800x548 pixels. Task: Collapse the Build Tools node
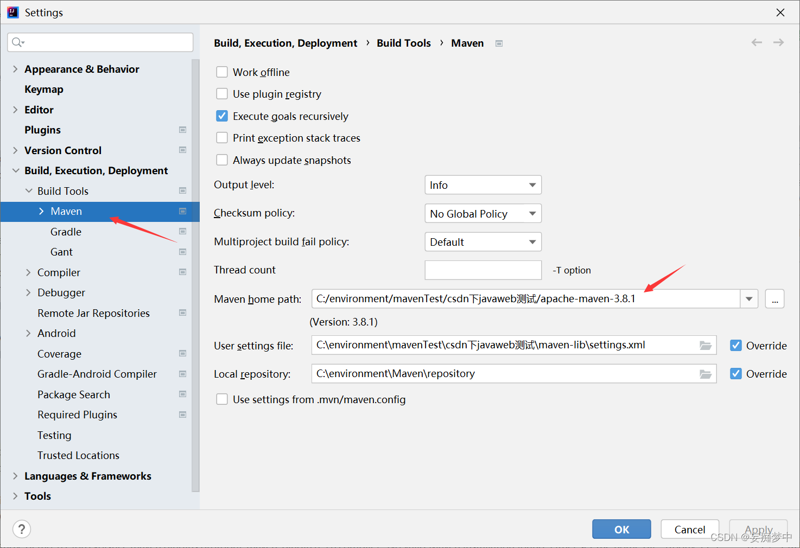coord(29,191)
